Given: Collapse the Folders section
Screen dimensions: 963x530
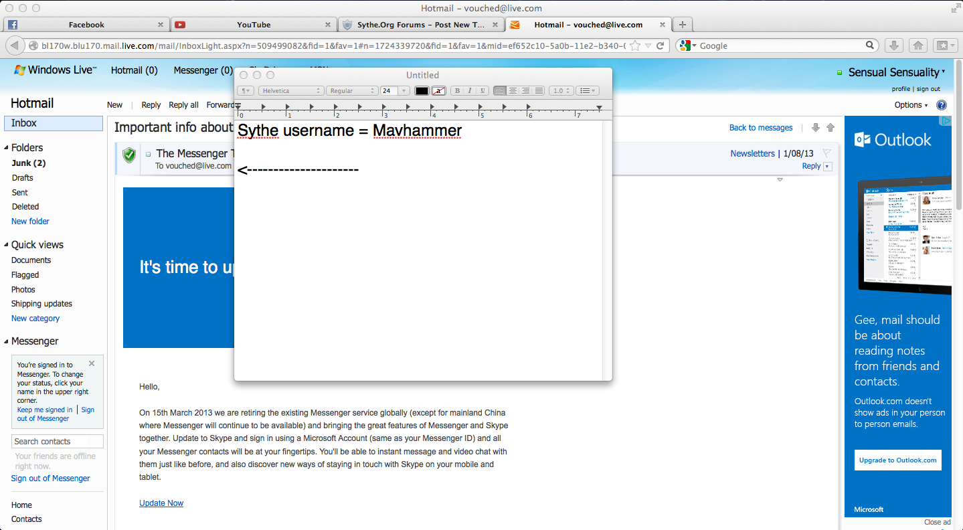Looking at the screenshot, I should (7, 148).
